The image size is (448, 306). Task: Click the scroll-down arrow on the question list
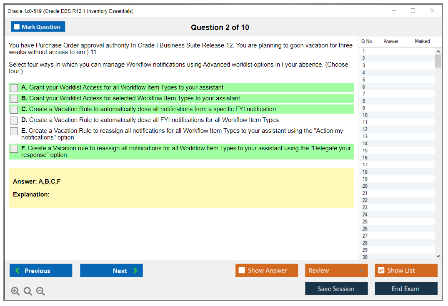point(438,256)
